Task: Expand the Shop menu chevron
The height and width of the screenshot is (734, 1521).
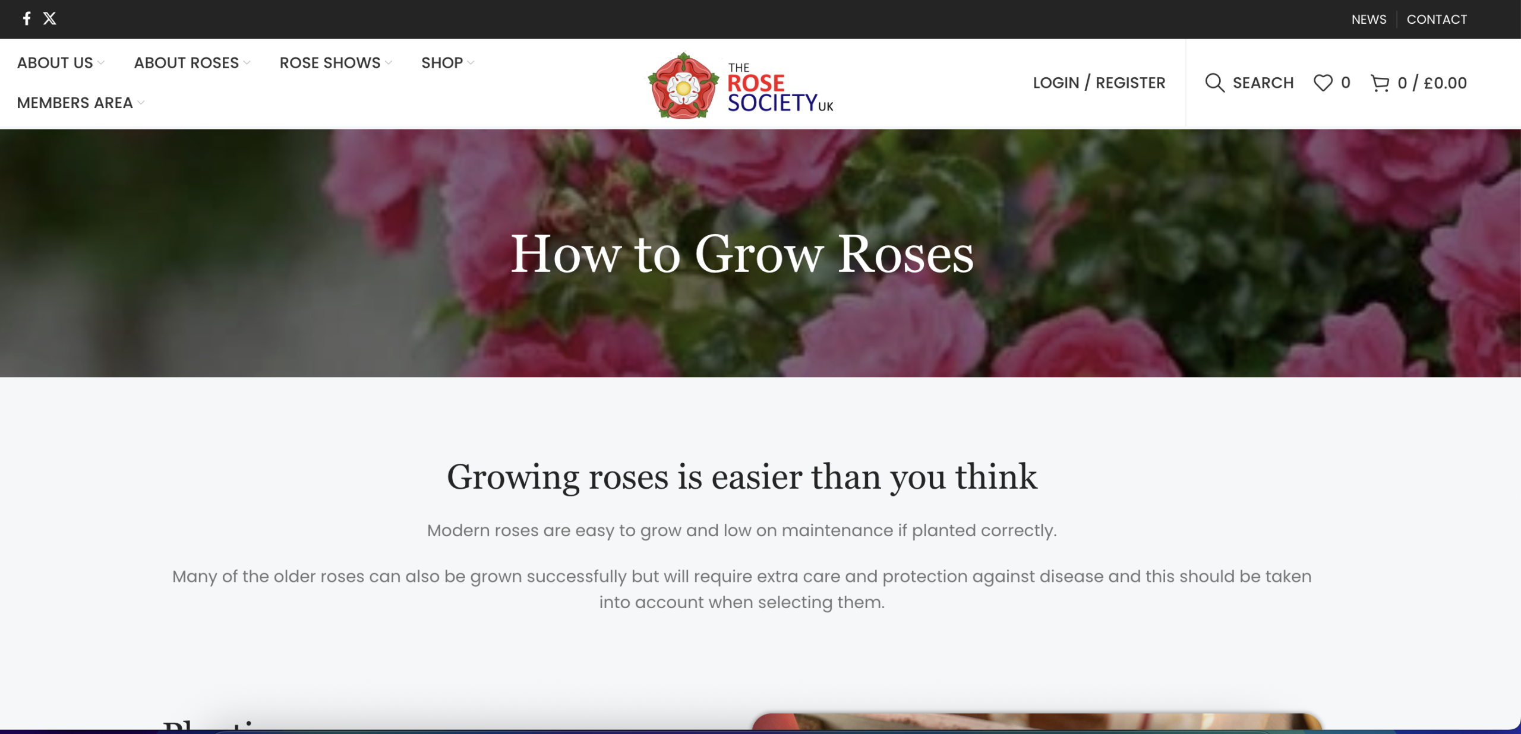Action: point(471,63)
